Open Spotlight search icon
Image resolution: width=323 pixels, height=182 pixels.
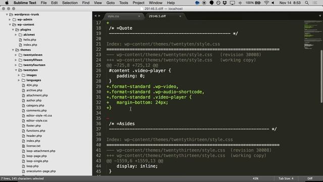[x=307, y=3]
